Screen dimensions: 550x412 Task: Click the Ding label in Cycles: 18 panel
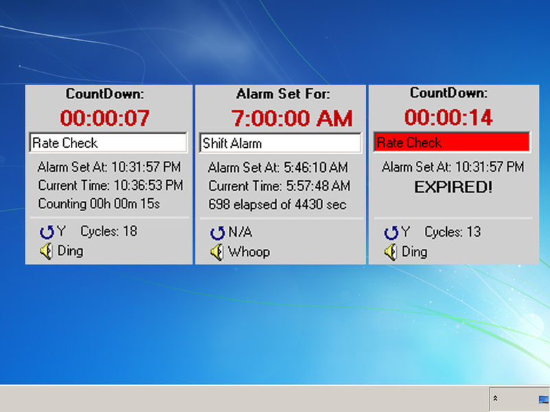[x=70, y=251]
